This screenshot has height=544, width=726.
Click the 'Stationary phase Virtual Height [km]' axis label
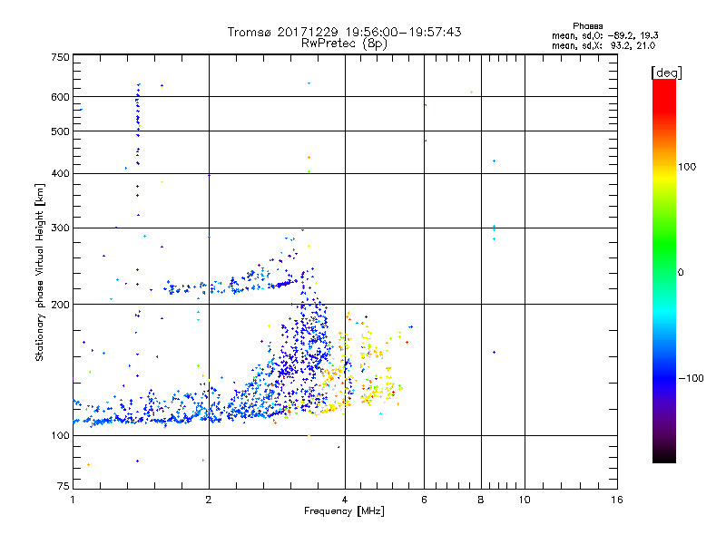(x=40, y=273)
